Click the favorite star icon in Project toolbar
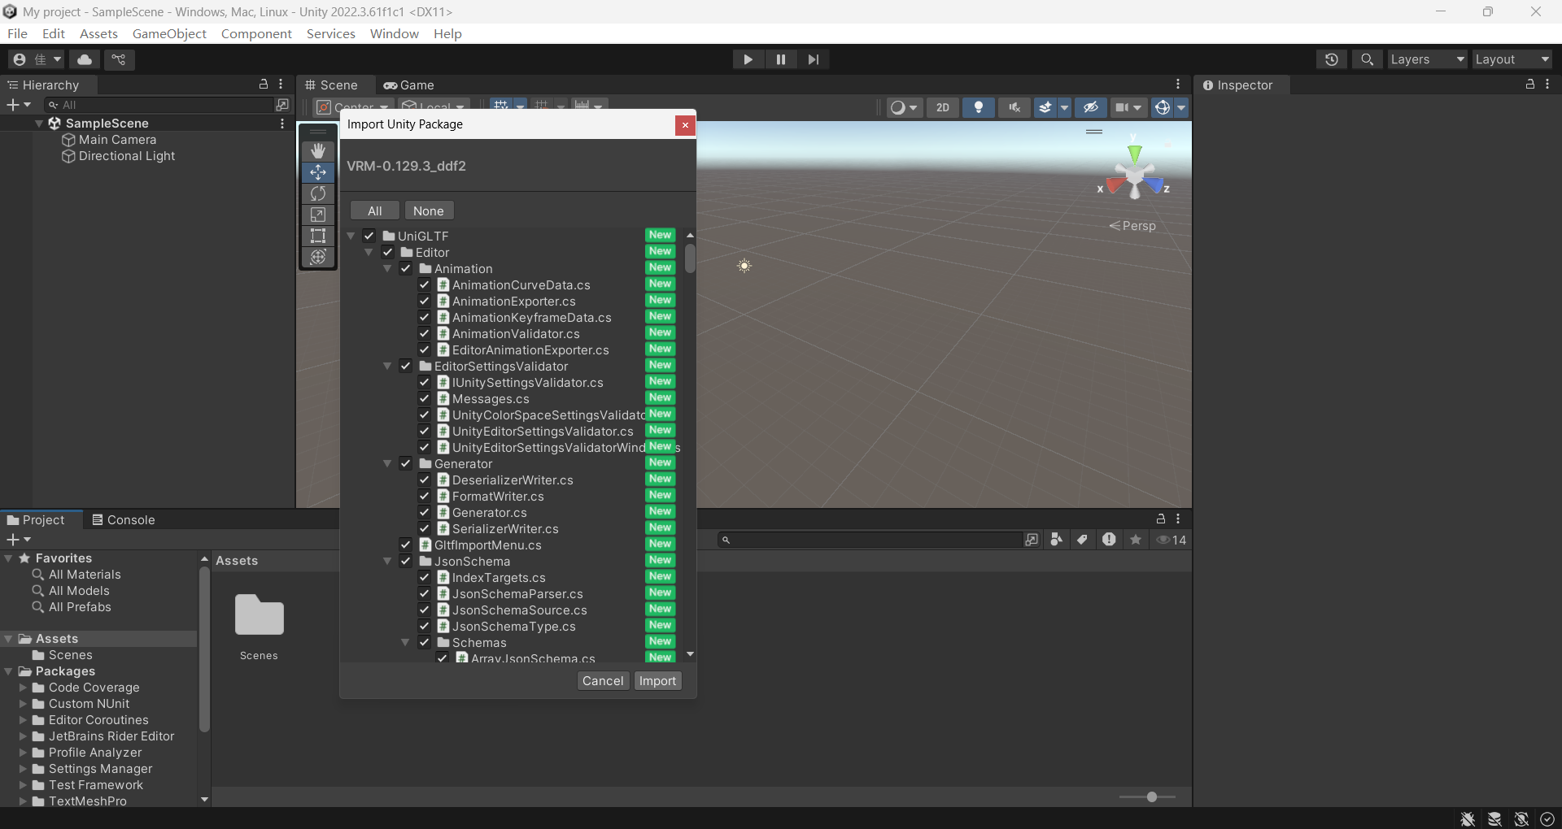 click(1136, 540)
